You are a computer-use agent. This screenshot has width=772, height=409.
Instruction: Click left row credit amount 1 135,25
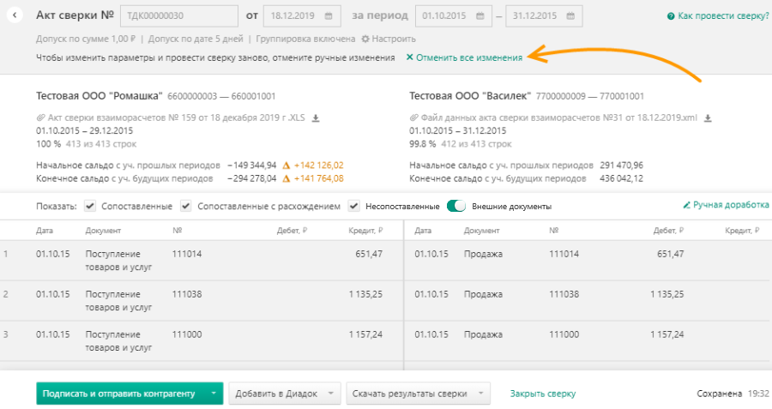click(x=365, y=294)
